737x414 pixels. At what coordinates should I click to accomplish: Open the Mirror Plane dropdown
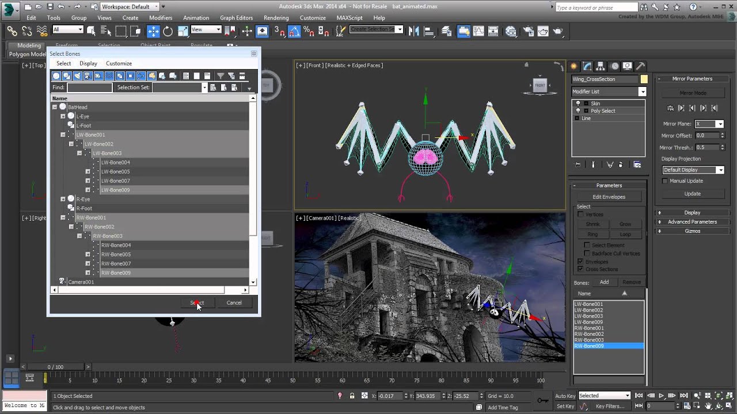(719, 124)
